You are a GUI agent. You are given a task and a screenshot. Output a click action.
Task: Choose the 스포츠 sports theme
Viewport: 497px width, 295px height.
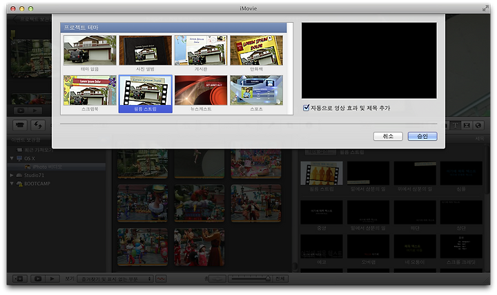click(x=256, y=91)
